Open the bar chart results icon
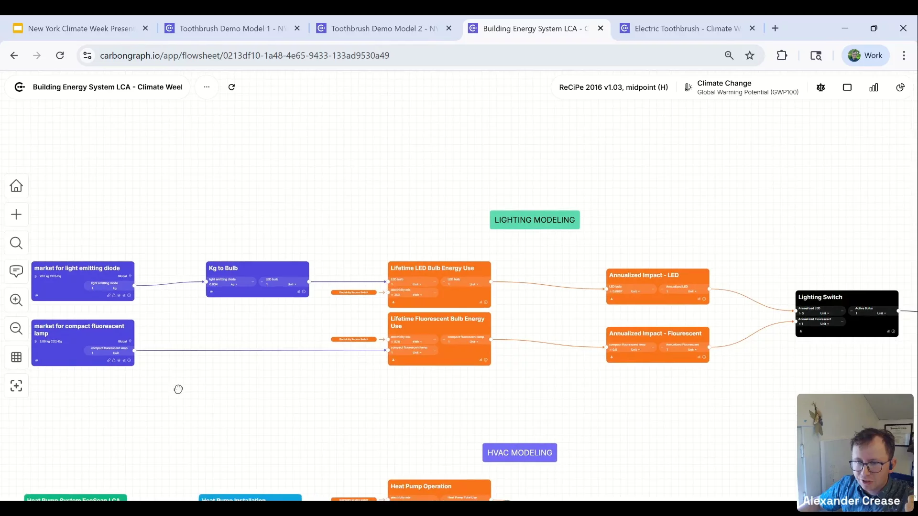The height and width of the screenshot is (516, 918). click(874, 87)
